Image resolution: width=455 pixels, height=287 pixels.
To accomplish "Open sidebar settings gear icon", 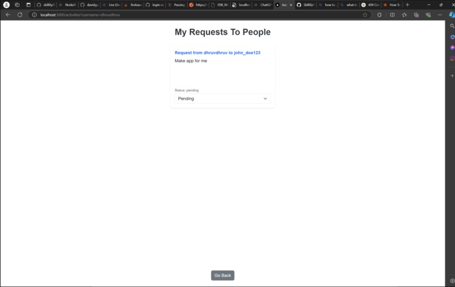I will pos(452,281).
